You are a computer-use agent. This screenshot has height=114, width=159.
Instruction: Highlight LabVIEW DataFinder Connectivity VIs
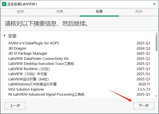pyautogui.click(x=39, y=58)
